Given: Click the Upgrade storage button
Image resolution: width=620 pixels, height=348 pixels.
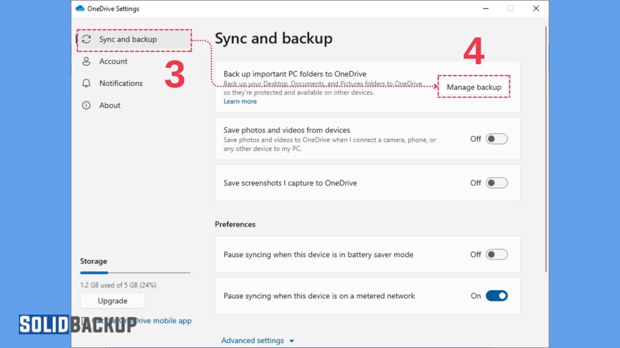Looking at the screenshot, I should click(113, 301).
